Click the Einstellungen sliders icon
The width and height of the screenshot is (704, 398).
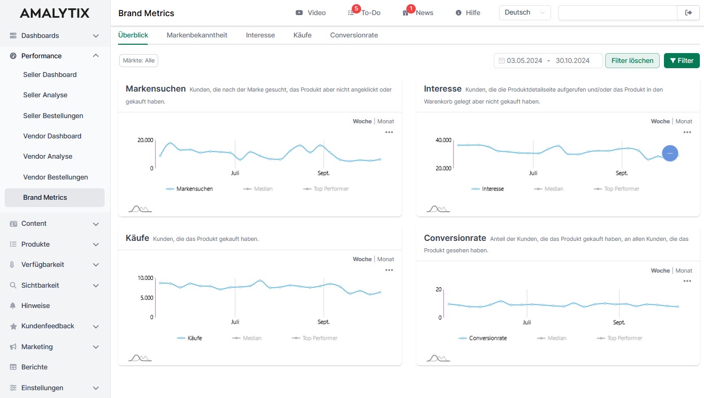13,388
